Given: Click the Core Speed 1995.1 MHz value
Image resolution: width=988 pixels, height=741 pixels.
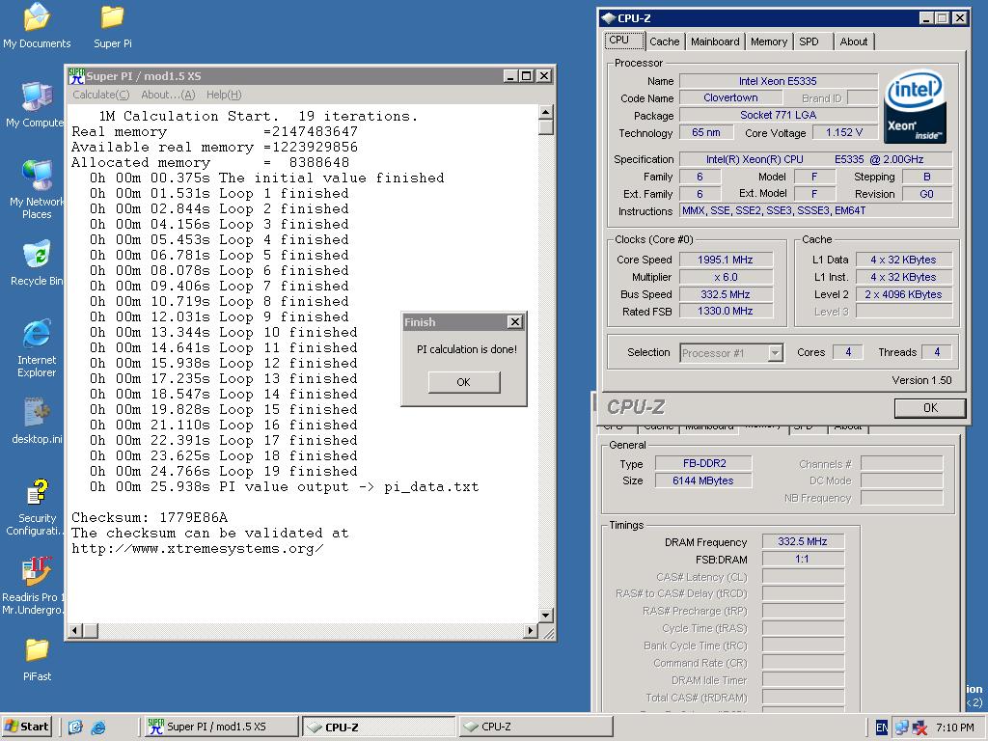Looking at the screenshot, I should 726,260.
